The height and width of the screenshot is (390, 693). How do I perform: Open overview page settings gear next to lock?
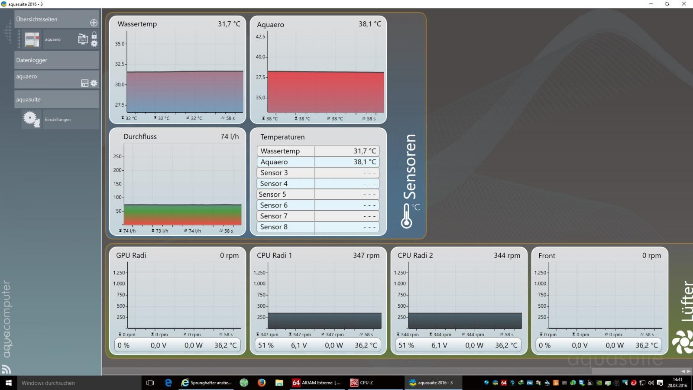tap(94, 43)
